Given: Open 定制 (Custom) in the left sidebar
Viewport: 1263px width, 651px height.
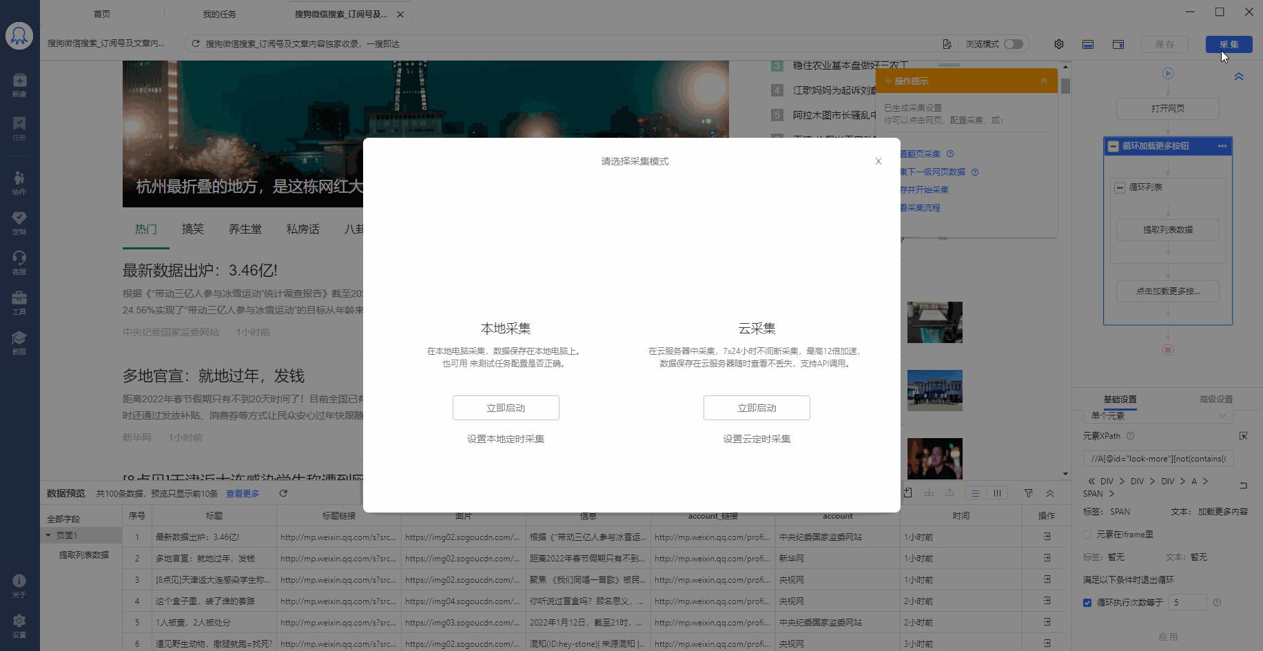Looking at the screenshot, I should tap(19, 223).
